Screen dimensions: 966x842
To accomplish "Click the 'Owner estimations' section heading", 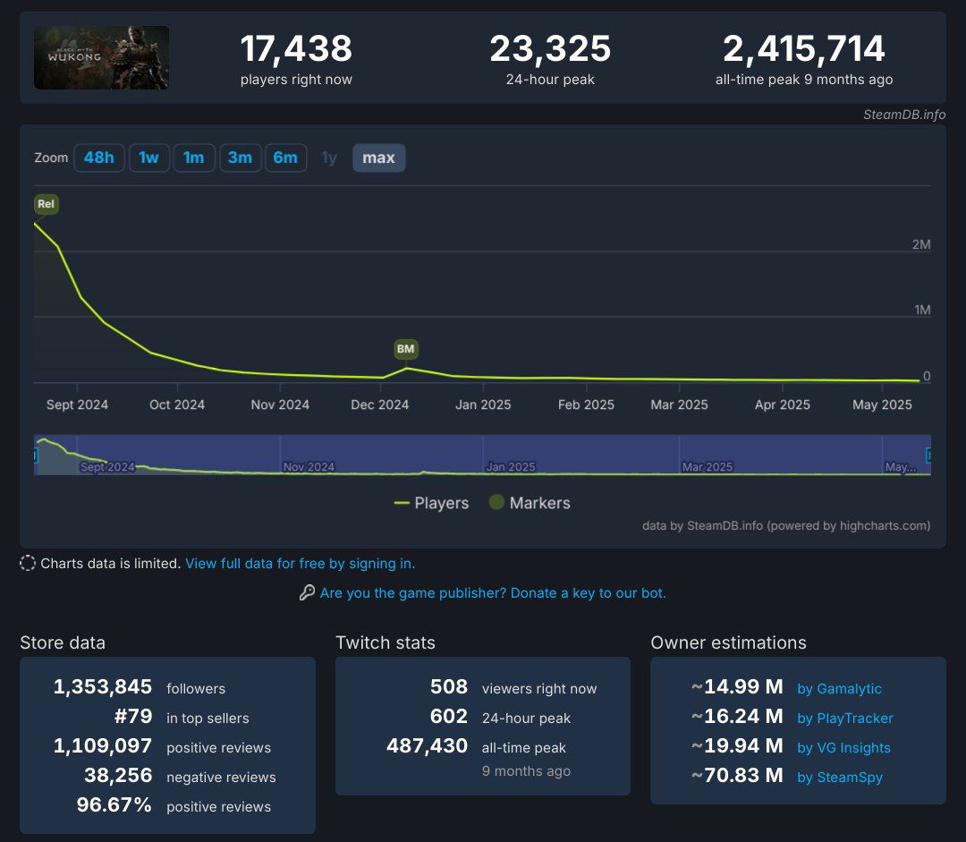I will click(x=728, y=642).
